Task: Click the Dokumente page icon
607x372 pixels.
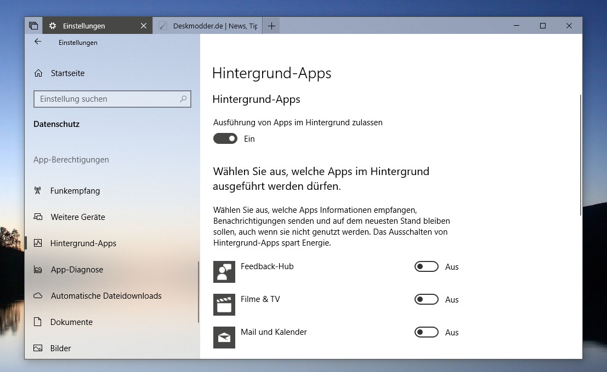Action: [x=37, y=321]
